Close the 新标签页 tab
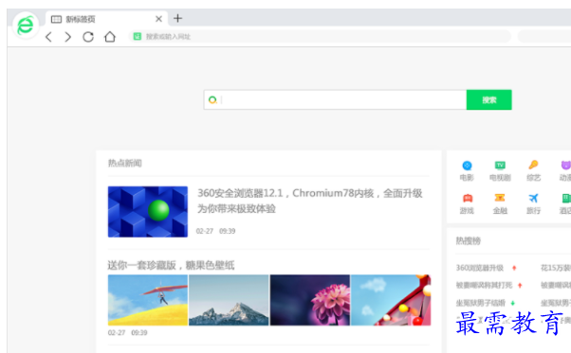 [x=158, y=19]
